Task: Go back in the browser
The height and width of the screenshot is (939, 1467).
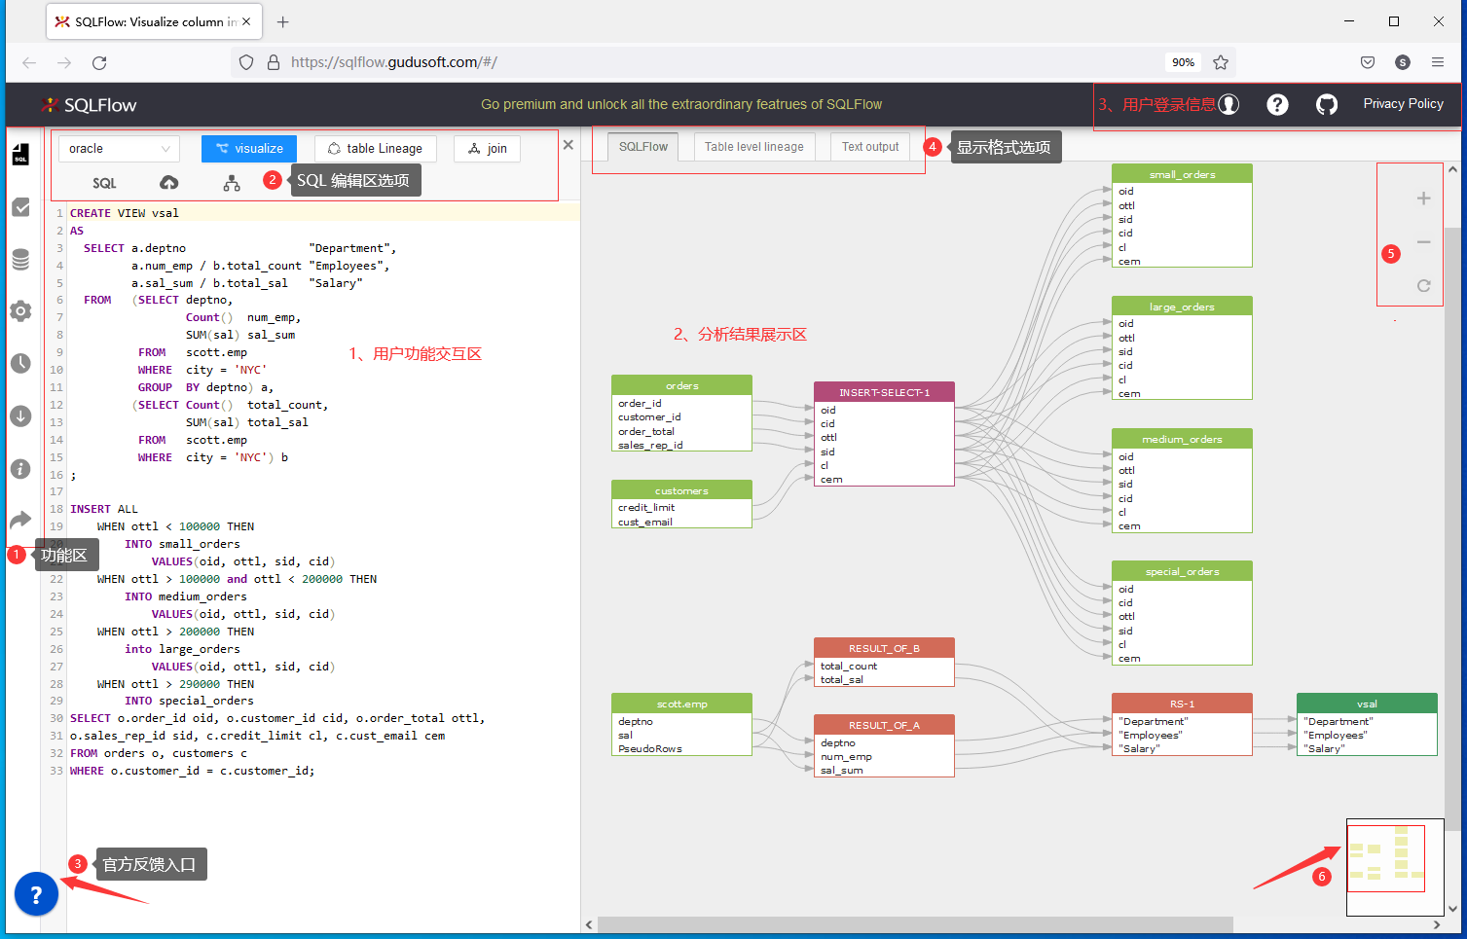Action: click(29, 62)
